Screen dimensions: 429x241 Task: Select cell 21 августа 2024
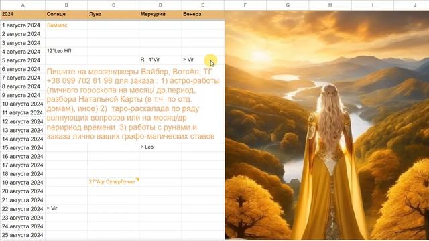click(x=23, y=200)
